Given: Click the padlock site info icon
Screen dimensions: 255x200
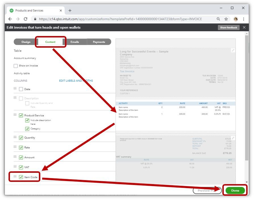Looking at the screenshot, I should [x=35, y=19].
